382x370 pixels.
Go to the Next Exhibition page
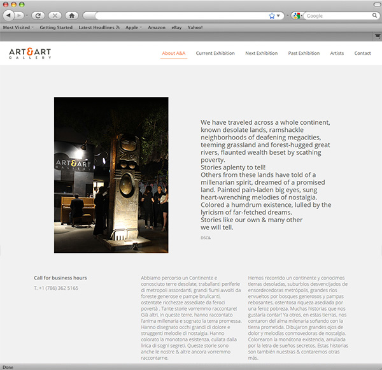click(x=261, y=53)
